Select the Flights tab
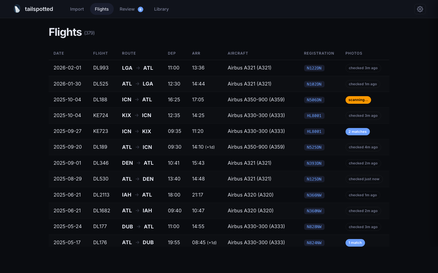The width and height of the screenshot is (438, 273). 102,9
